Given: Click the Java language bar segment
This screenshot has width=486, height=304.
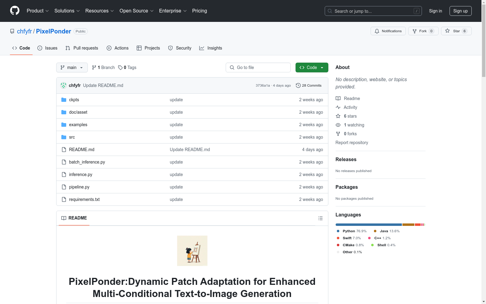Looking at the screenshot, I should click(409, 225).
